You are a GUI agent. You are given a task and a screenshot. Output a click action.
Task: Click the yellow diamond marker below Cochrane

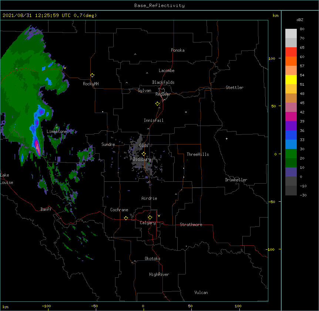pyautogui.click(x=126, y=218)
